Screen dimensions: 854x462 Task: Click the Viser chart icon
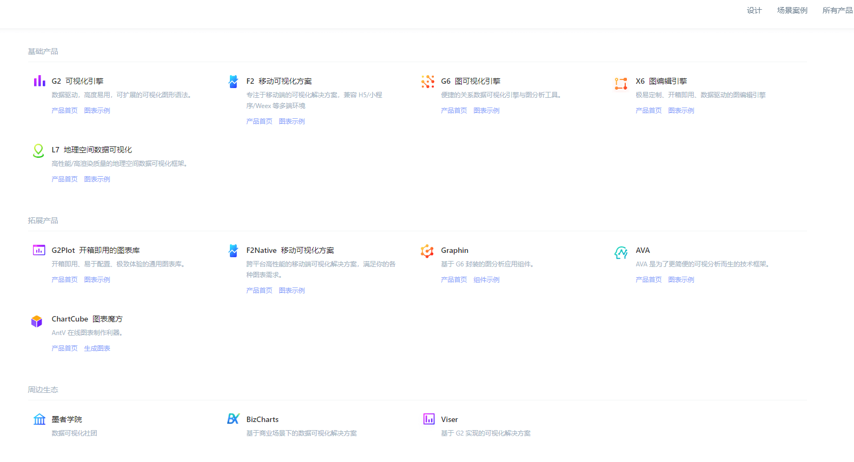click(x=429, y=419)
